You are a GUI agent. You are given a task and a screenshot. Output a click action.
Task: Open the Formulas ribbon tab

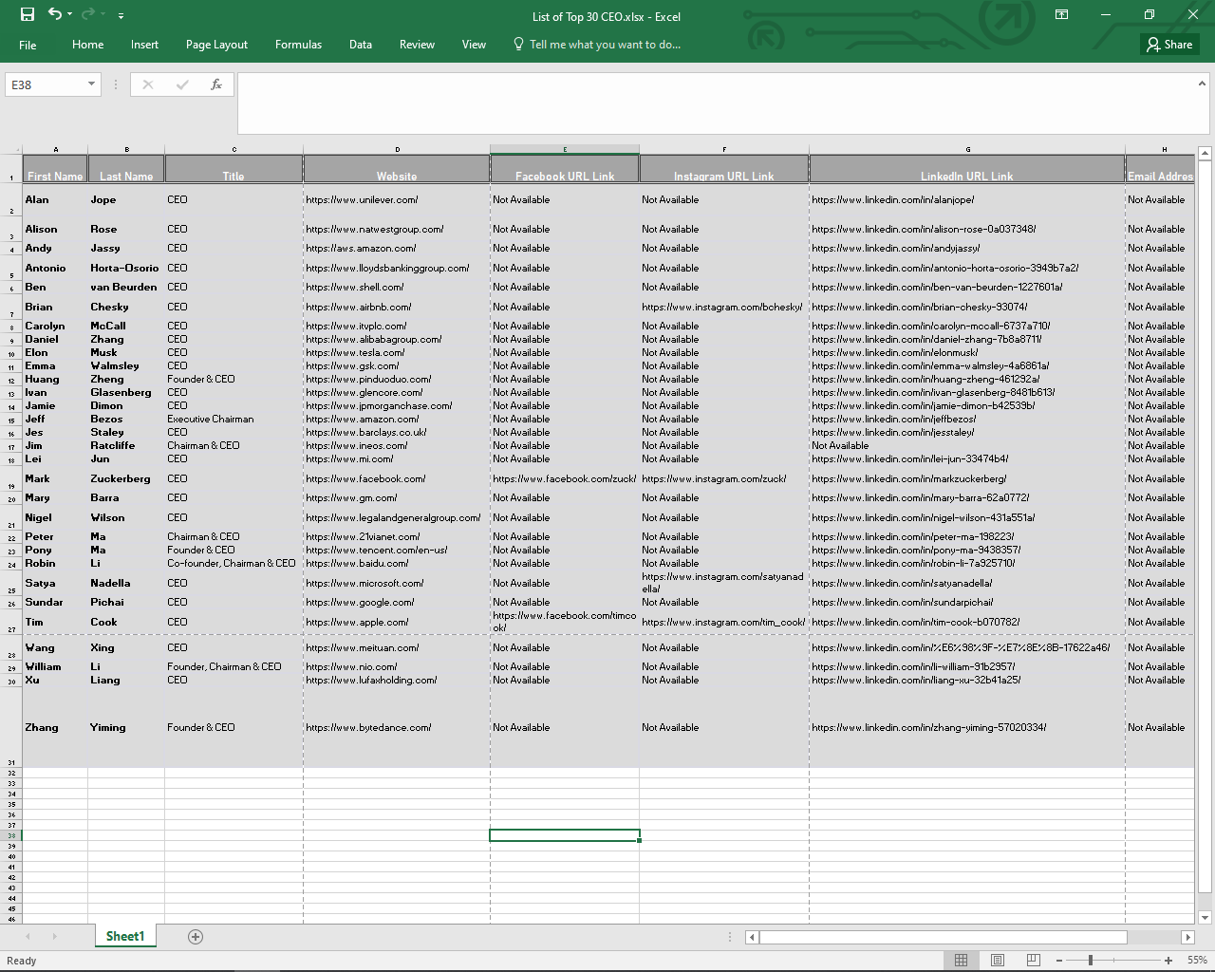click(x=298, y=45)
